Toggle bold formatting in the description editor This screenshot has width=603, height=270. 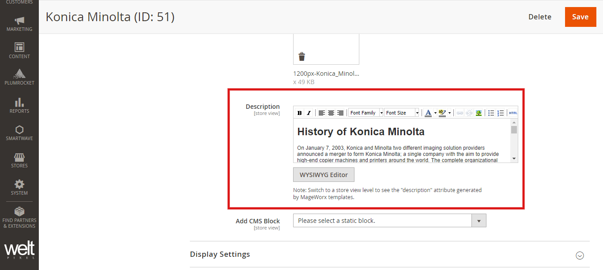tap(300, 113)
